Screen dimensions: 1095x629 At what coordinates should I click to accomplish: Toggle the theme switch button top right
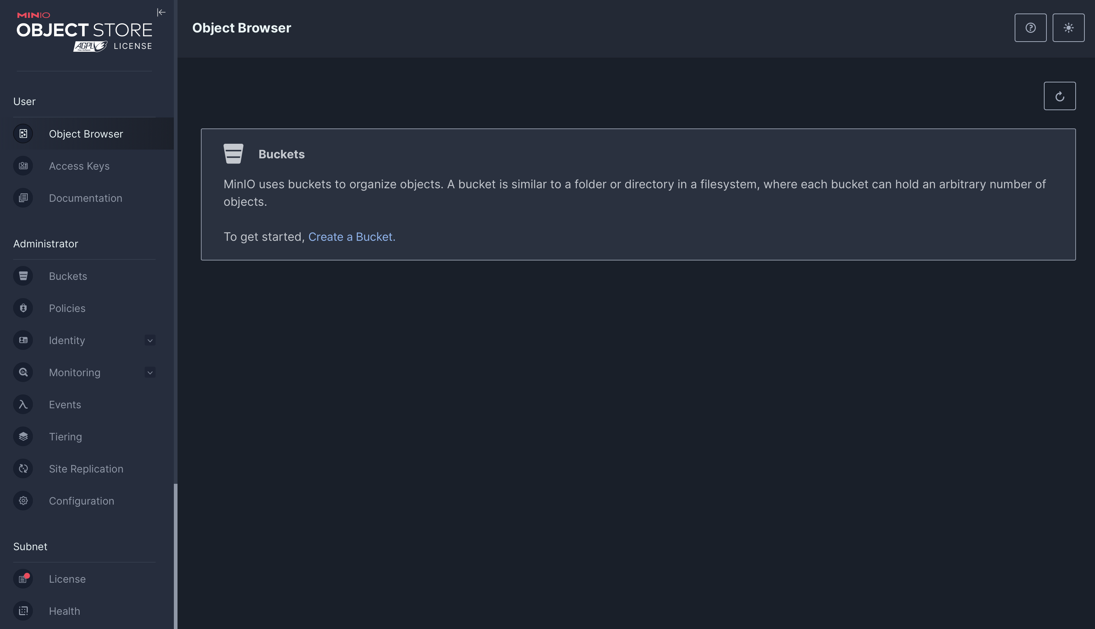1069,27
